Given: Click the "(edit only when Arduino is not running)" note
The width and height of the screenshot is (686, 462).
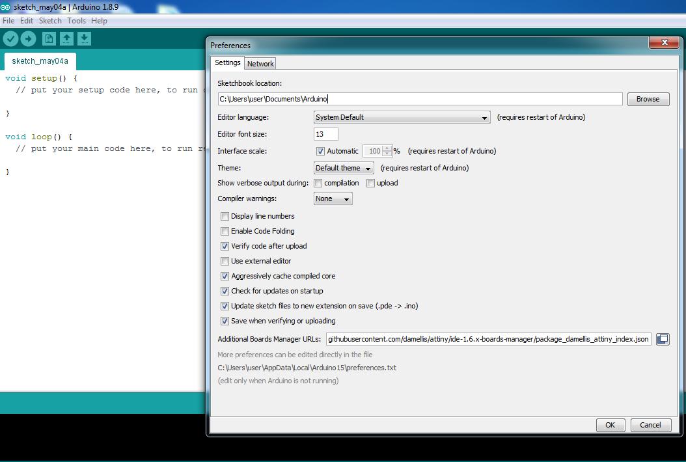Looking at the screenshot, I should 278,381.
